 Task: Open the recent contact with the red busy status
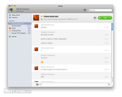click(20, 28)
